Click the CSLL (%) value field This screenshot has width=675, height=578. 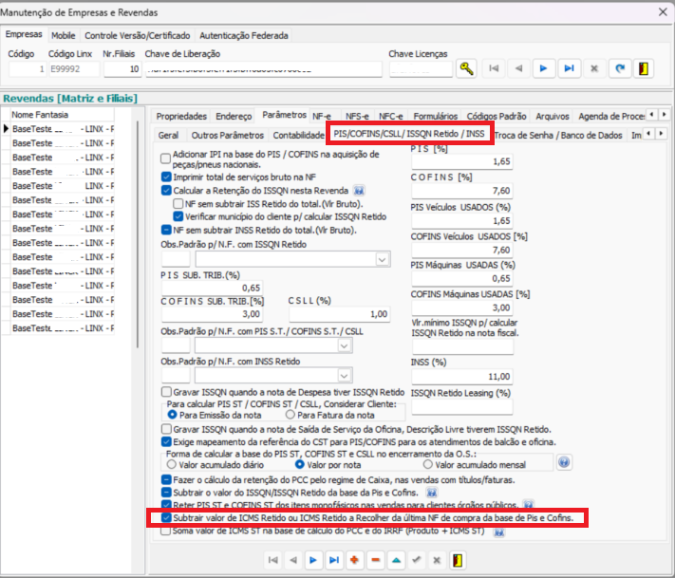(339, 314)
